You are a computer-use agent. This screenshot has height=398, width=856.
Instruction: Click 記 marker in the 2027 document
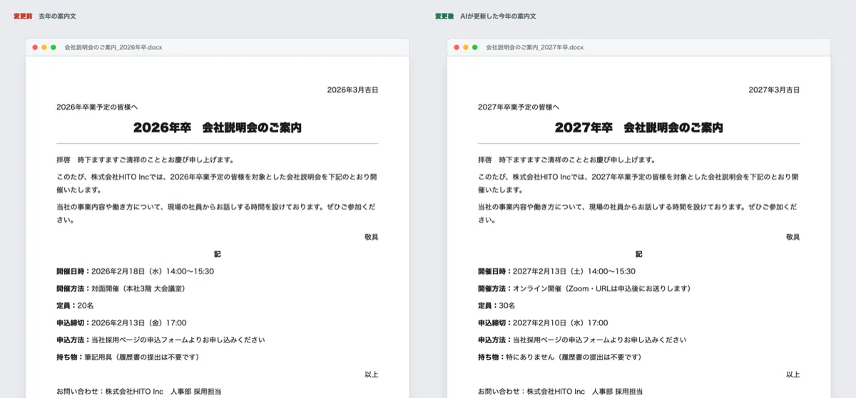(639, 253)
